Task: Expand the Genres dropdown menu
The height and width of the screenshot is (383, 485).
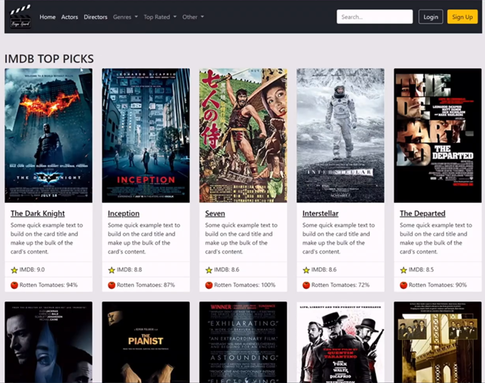Action: click(x=125, y=17)
